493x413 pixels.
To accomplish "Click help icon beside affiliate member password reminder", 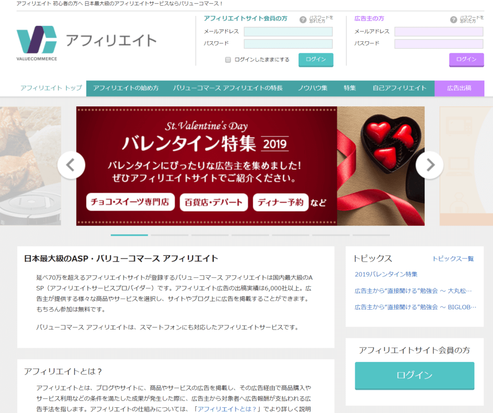I will tap(303, 20).
